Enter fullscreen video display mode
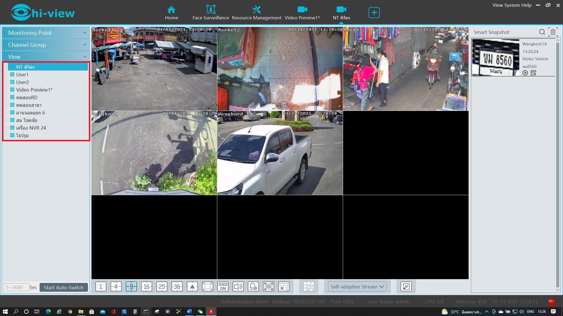The height and width of the screenshot is (316, 563). (207, 287)
